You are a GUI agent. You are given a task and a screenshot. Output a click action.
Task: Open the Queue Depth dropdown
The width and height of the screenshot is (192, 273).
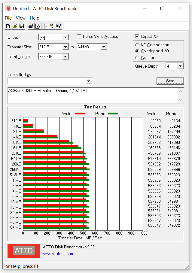point(180,66)
